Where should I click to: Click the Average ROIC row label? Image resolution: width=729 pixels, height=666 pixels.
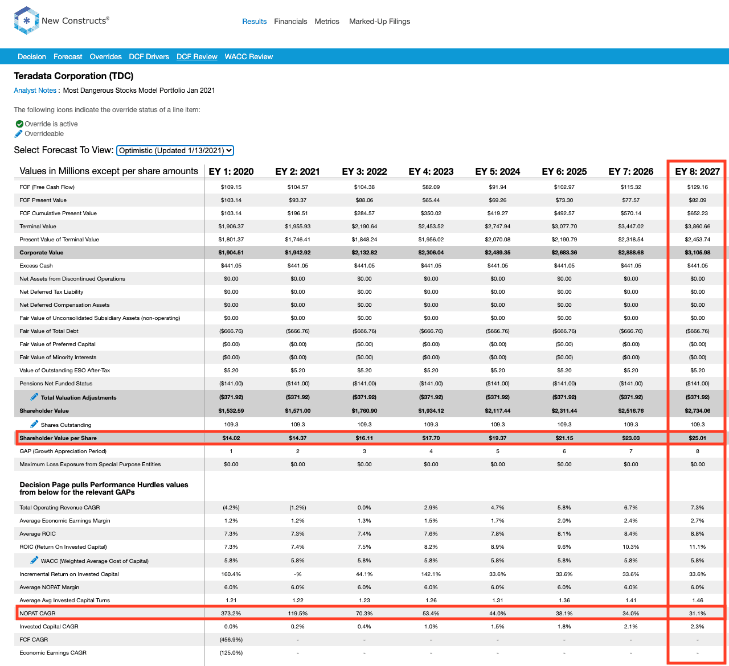(x=38, y=533)
